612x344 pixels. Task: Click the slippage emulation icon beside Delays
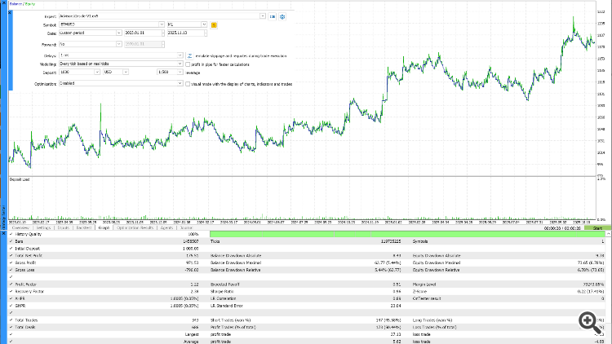click(x=190, y=55)
